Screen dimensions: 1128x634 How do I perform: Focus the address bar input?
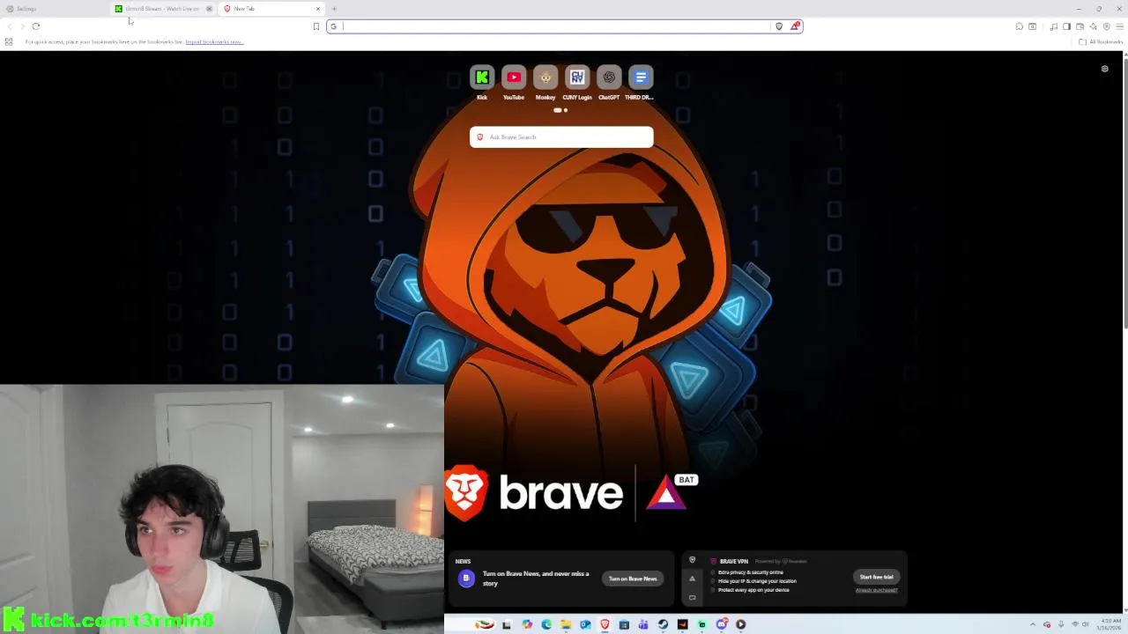(555, 26)
